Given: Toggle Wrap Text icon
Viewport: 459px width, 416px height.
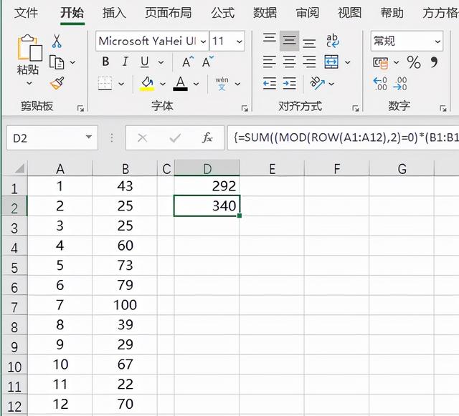Looking at the screenshot, I should [333, 41].
